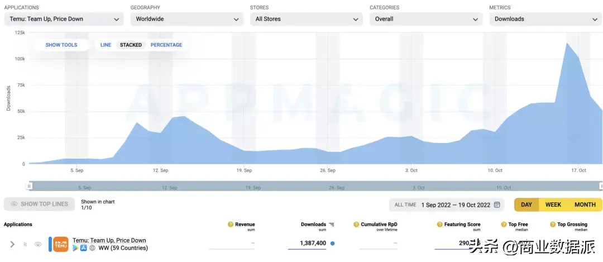The width and height of the screenshot is (603, 262).
Task: Click the Featuring Score help icon
Action: pos(439,225)
